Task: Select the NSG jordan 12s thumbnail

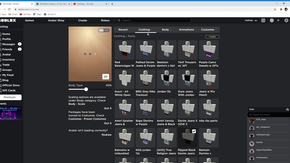Action: click(x=145, y=138)
